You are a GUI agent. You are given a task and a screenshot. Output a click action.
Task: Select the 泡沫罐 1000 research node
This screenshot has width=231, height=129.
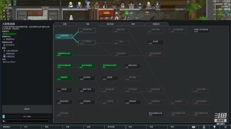coord(155,42)
